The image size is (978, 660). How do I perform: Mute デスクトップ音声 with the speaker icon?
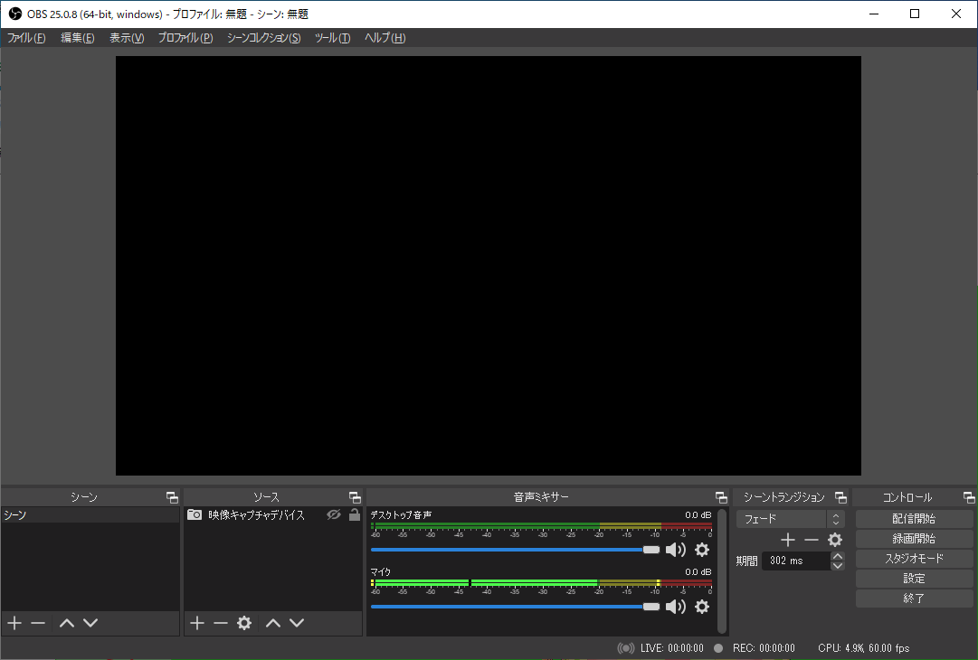click(676, 550)
